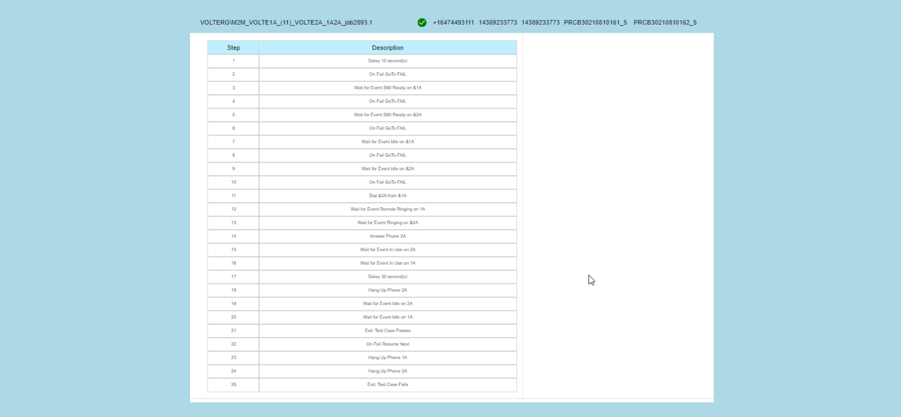The width and height of the screenshot is (901, 417).
Task: Click the phone number +16474493111
Action: [x=453, y=23]
